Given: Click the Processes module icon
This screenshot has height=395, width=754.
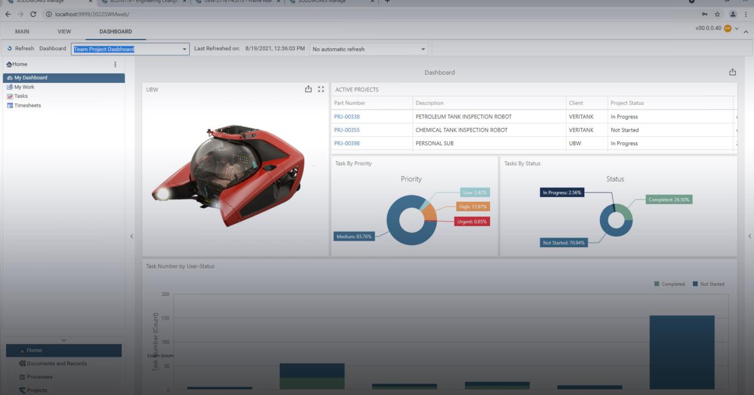Looking at the screenshot, I should (x=22, y=377).
